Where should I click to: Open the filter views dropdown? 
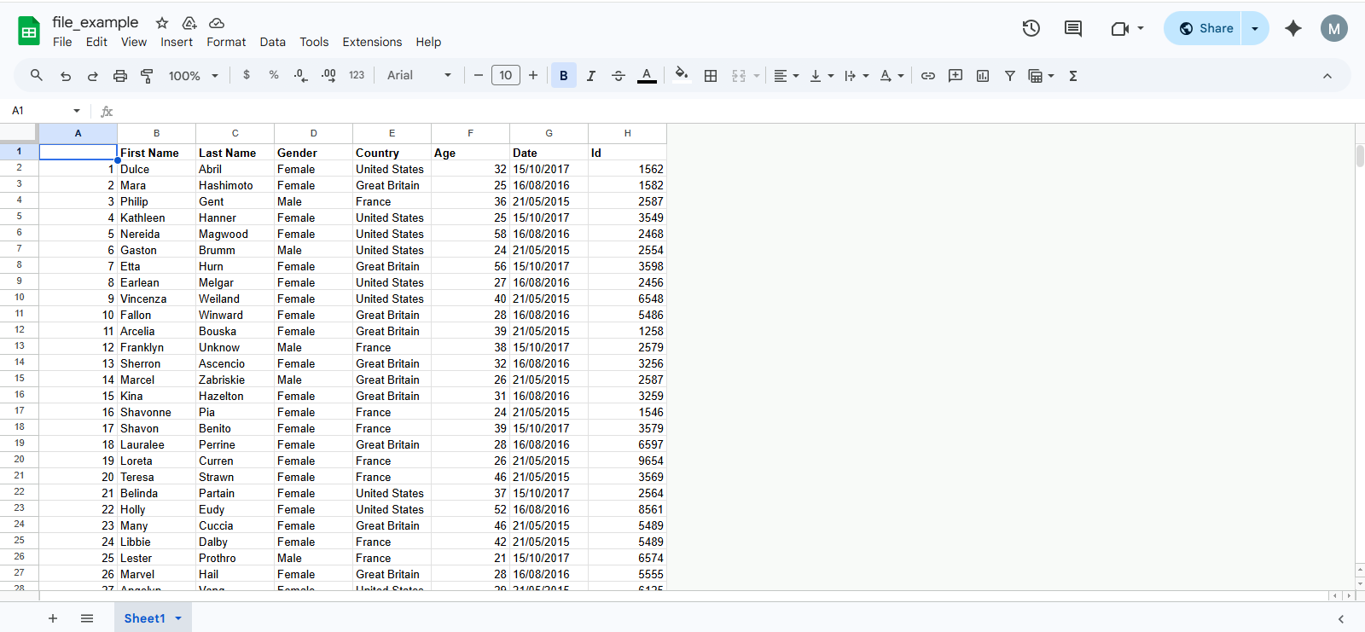[x=1041, y=76]
